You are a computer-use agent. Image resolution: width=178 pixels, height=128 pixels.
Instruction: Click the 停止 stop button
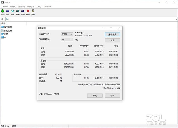pyautogui.click(x=112, y=40)
